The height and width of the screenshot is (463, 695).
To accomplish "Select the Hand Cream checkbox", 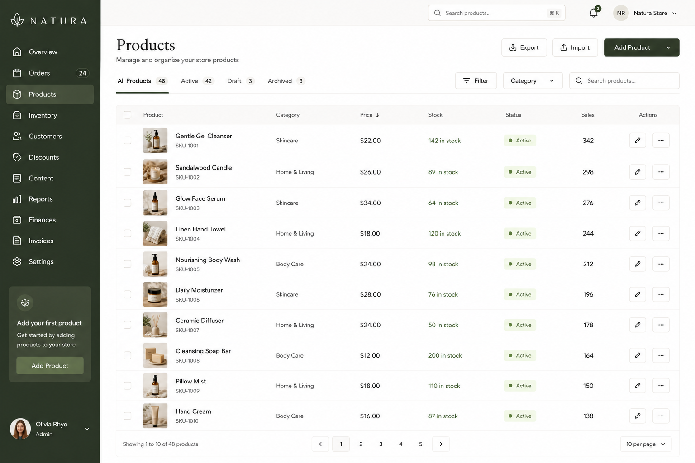I will click(128, 416).
